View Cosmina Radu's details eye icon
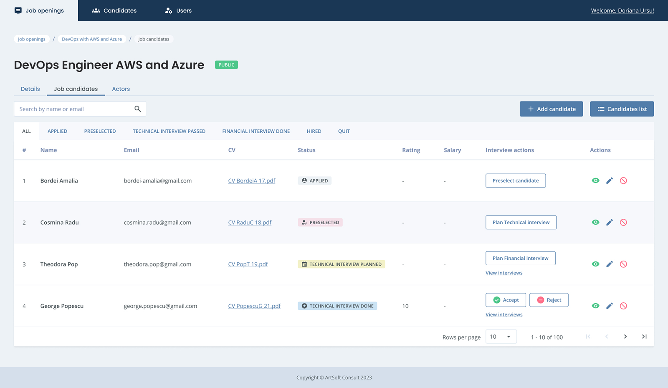 pos(595,222)
